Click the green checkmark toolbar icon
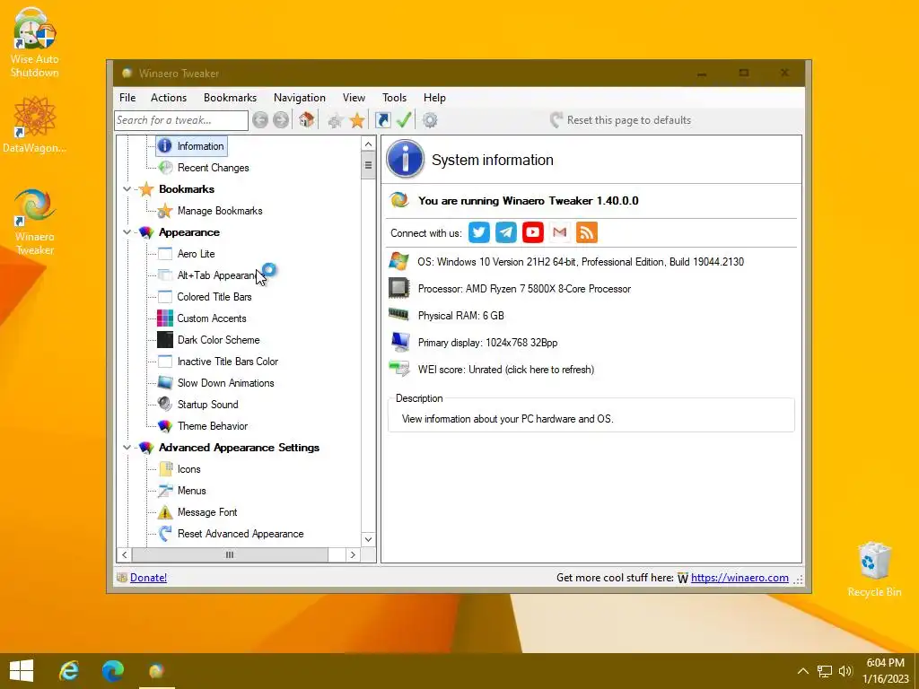Viewport: 919px width, 689px height. point(404,120)
